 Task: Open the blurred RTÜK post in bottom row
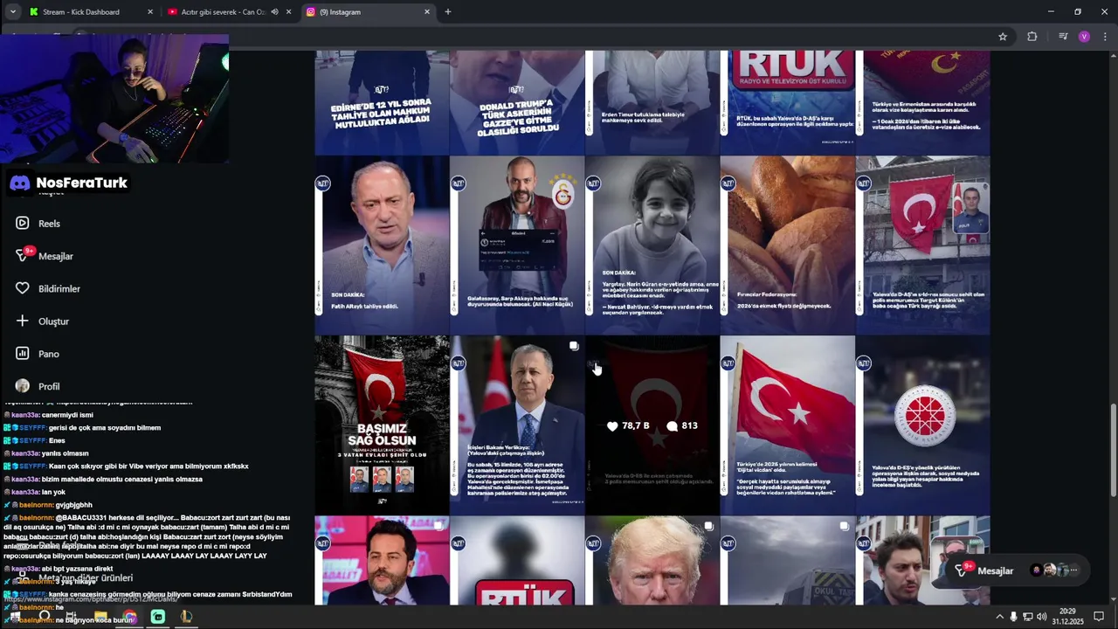517,560
